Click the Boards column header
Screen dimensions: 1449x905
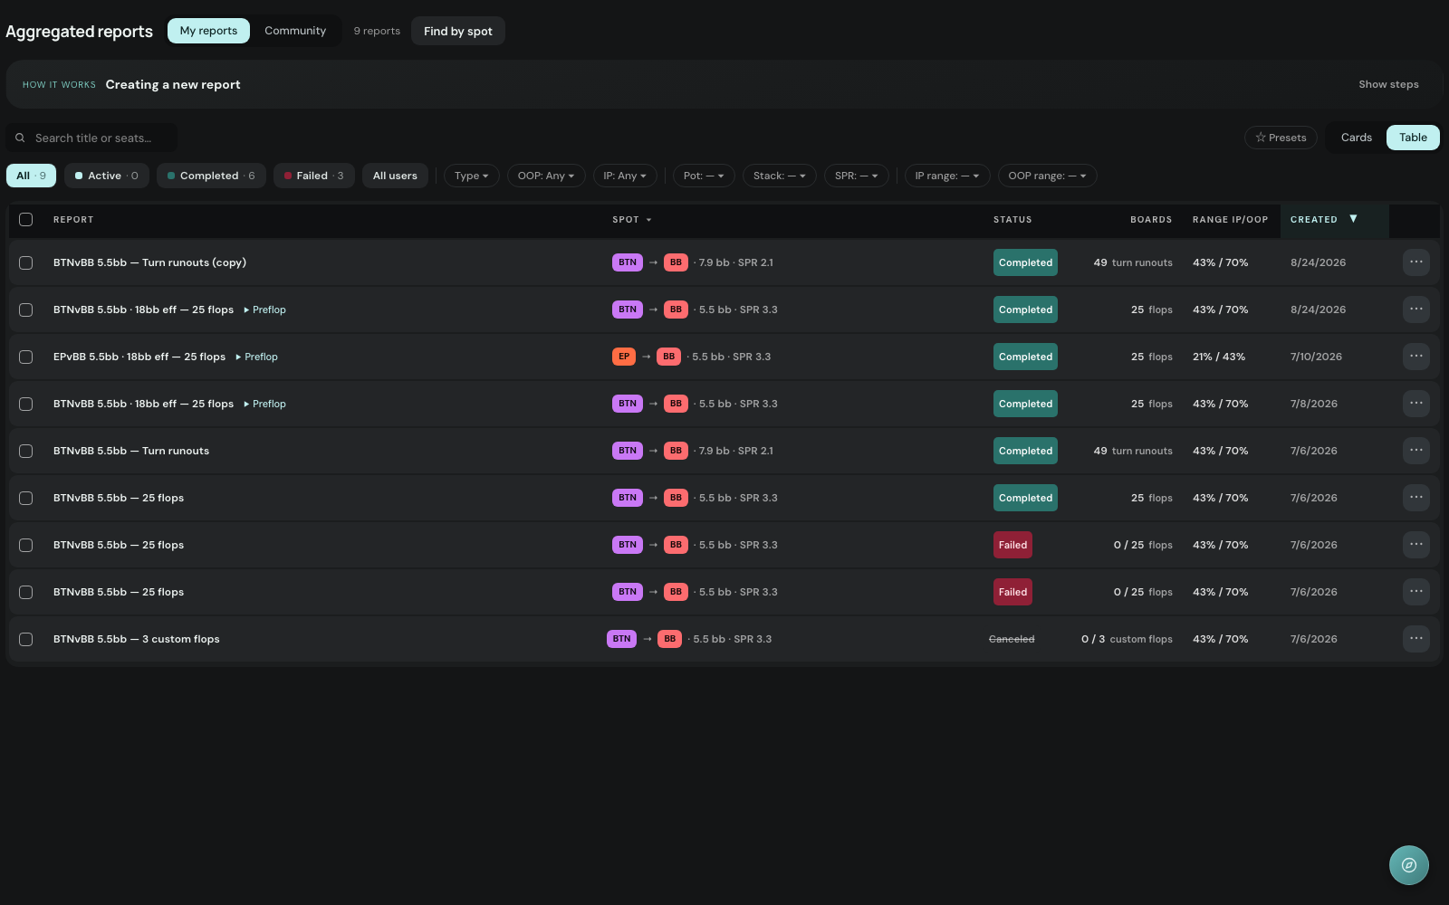pos(1151,220)
